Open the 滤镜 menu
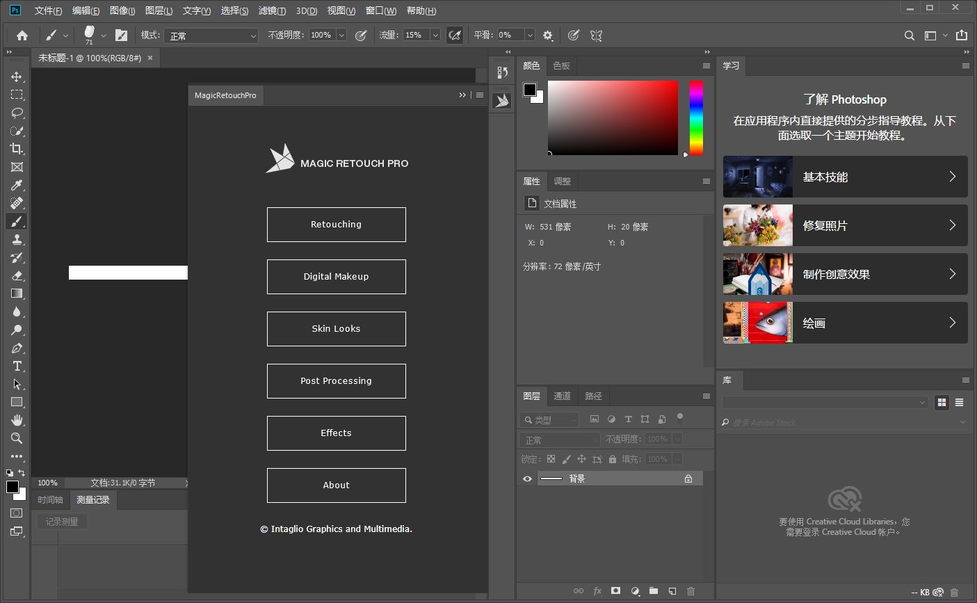The height and width of the screenshot is (603, 977). click(x=271, y=10)
